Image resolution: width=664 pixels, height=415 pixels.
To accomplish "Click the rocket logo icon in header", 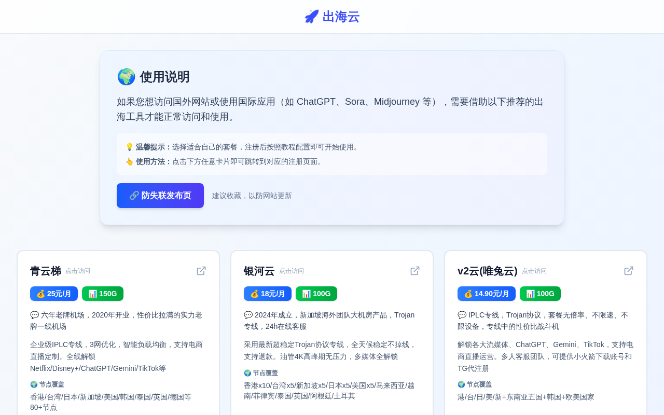I will [311, 17].
